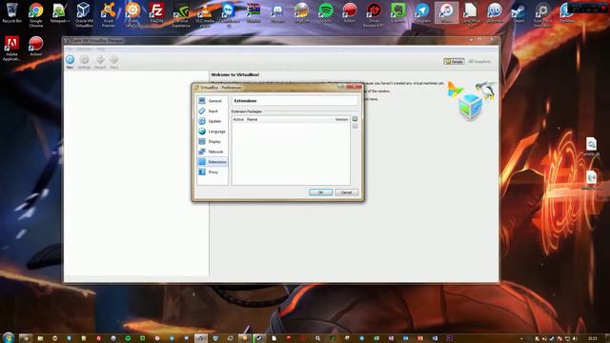
Task: Click the add extension package icon
Action: [x=355, y=119]
